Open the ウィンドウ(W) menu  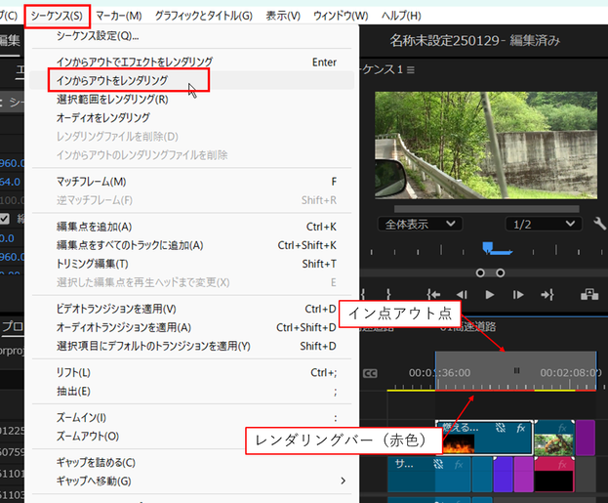coord(341,16)
